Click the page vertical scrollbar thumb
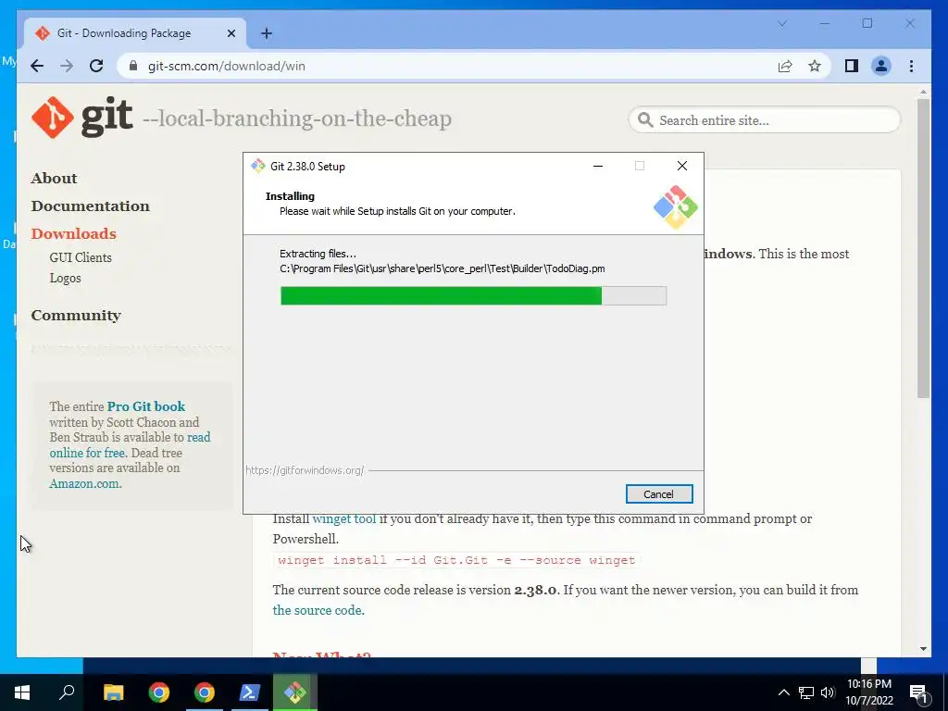This screenshot has height=711, width=948. pos(923,248)
